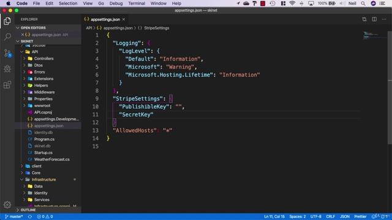Image resolution: width=392 pixels, height=220 pixels.
Task: Expand the Middleware folder
Action: [x=44, y=92]
